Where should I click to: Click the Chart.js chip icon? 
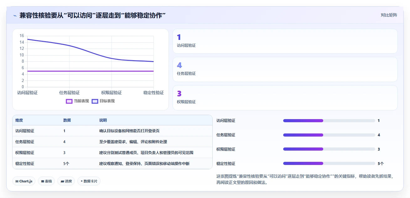coord(17,181)
